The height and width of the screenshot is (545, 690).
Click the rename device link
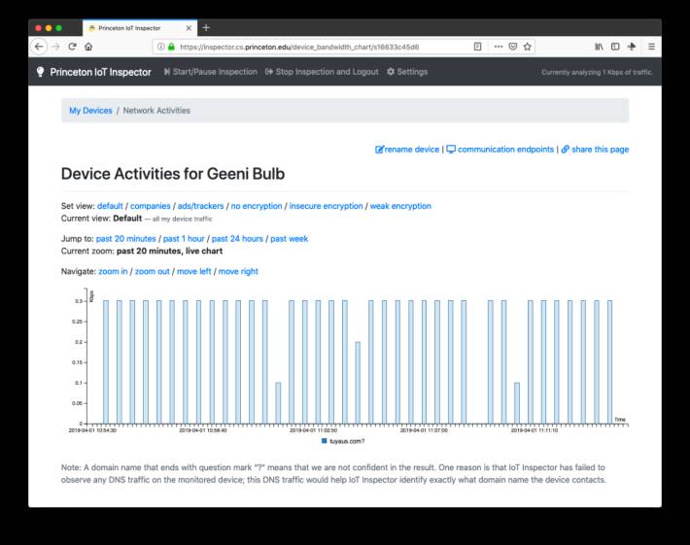(407, 150)
